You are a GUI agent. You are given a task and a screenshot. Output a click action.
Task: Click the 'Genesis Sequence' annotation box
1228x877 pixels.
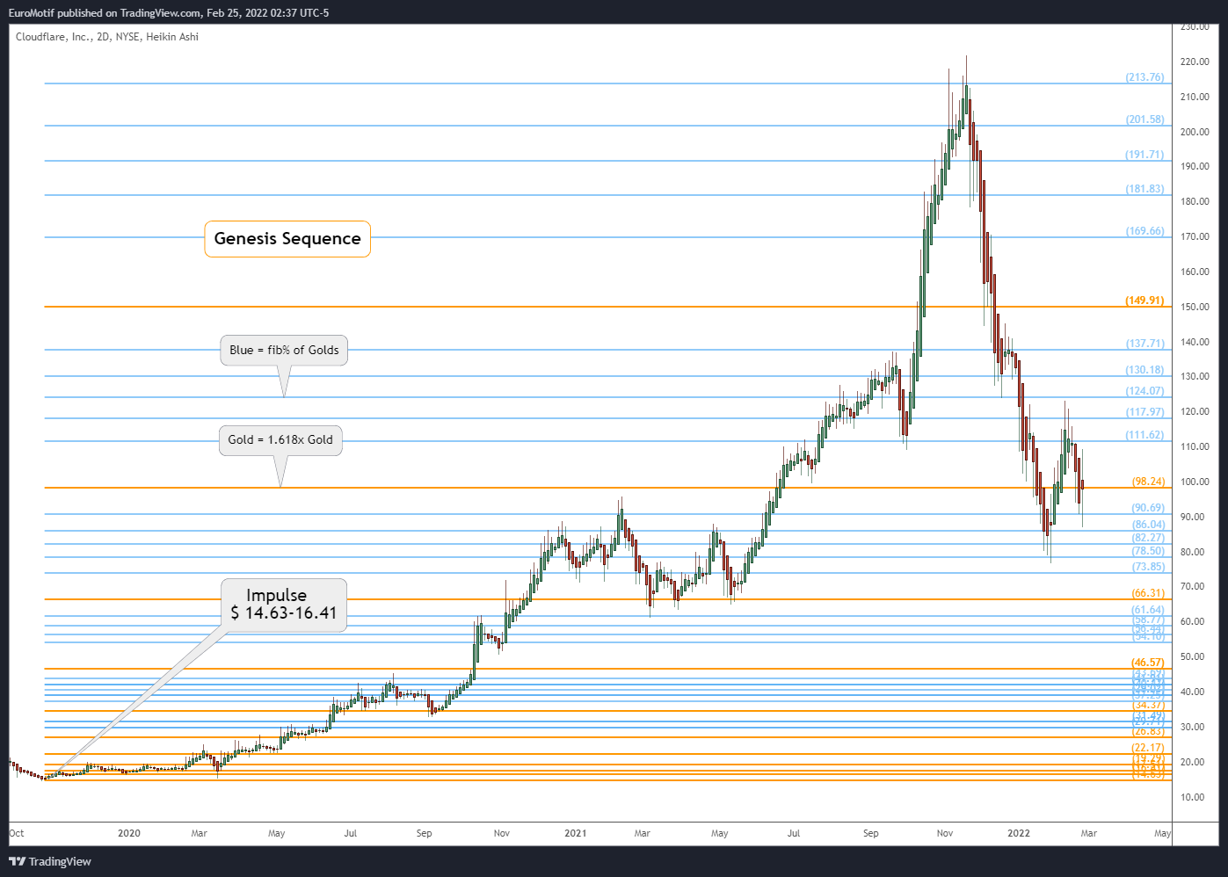pyautogui.click(x=287, y=239)
